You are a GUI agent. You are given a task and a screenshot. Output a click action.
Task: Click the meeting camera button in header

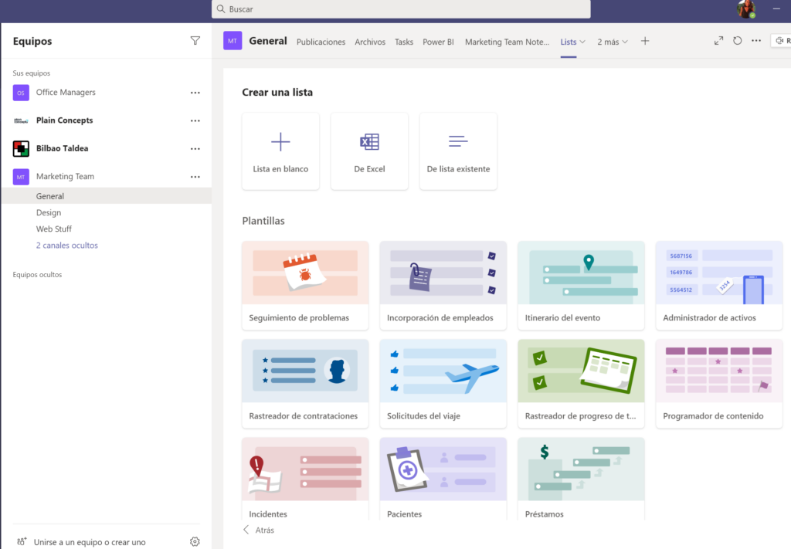(x=782, y=41)
